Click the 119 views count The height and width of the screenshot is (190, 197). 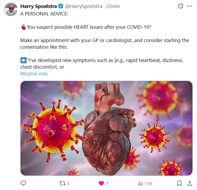coord(148,183)
